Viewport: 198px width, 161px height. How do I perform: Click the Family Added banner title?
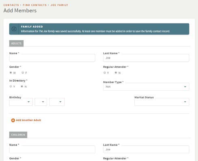tap(32, 27)
